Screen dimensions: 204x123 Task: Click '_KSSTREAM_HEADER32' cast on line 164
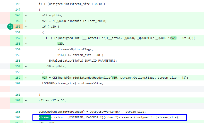tap(83, 117)
